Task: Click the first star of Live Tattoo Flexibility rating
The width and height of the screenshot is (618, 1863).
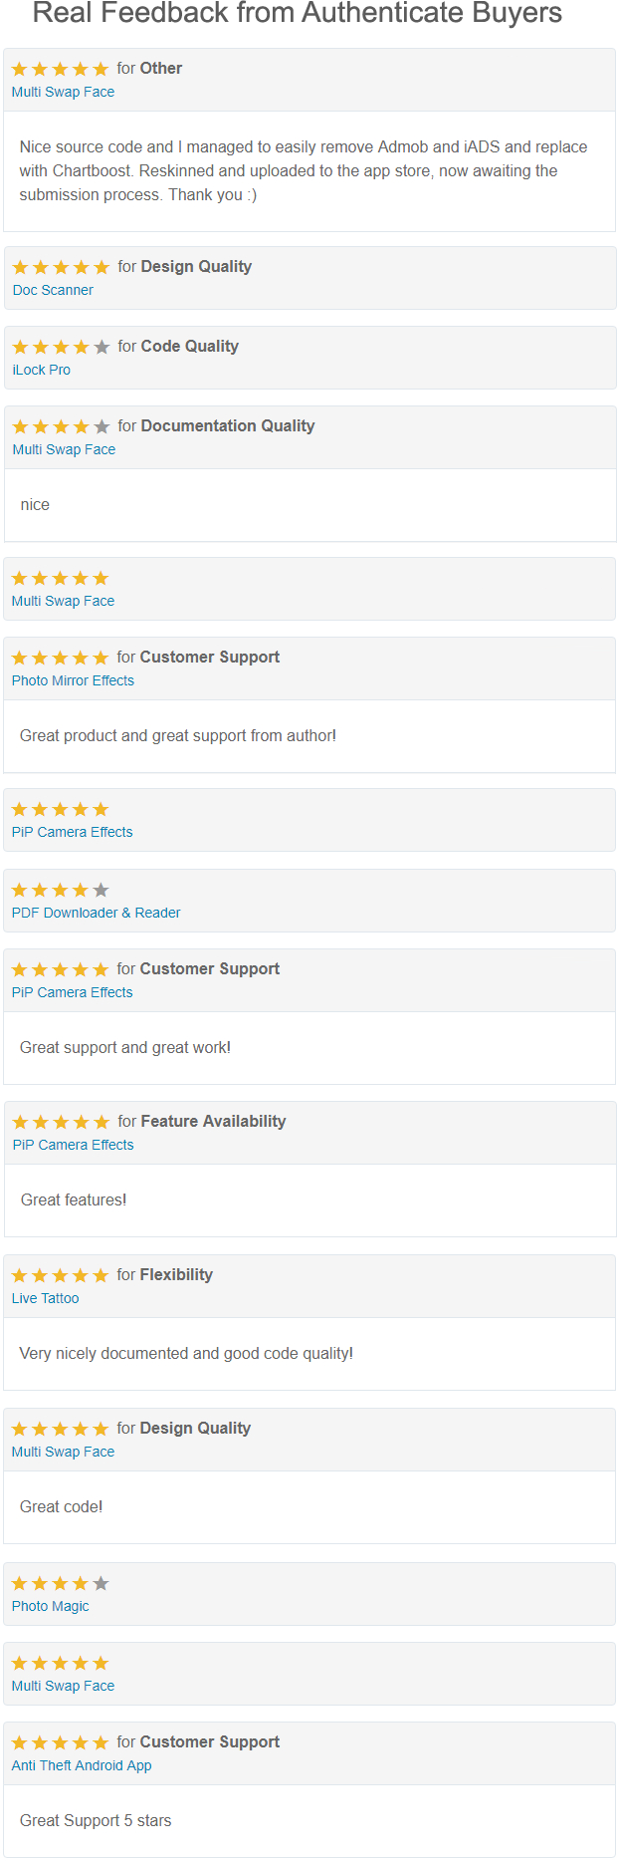Action: [19, 1276]
